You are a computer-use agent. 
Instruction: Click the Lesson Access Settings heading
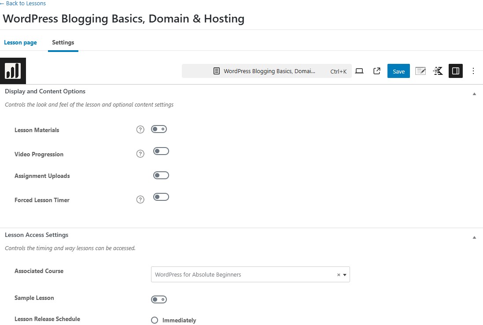[x=37, y=235]
